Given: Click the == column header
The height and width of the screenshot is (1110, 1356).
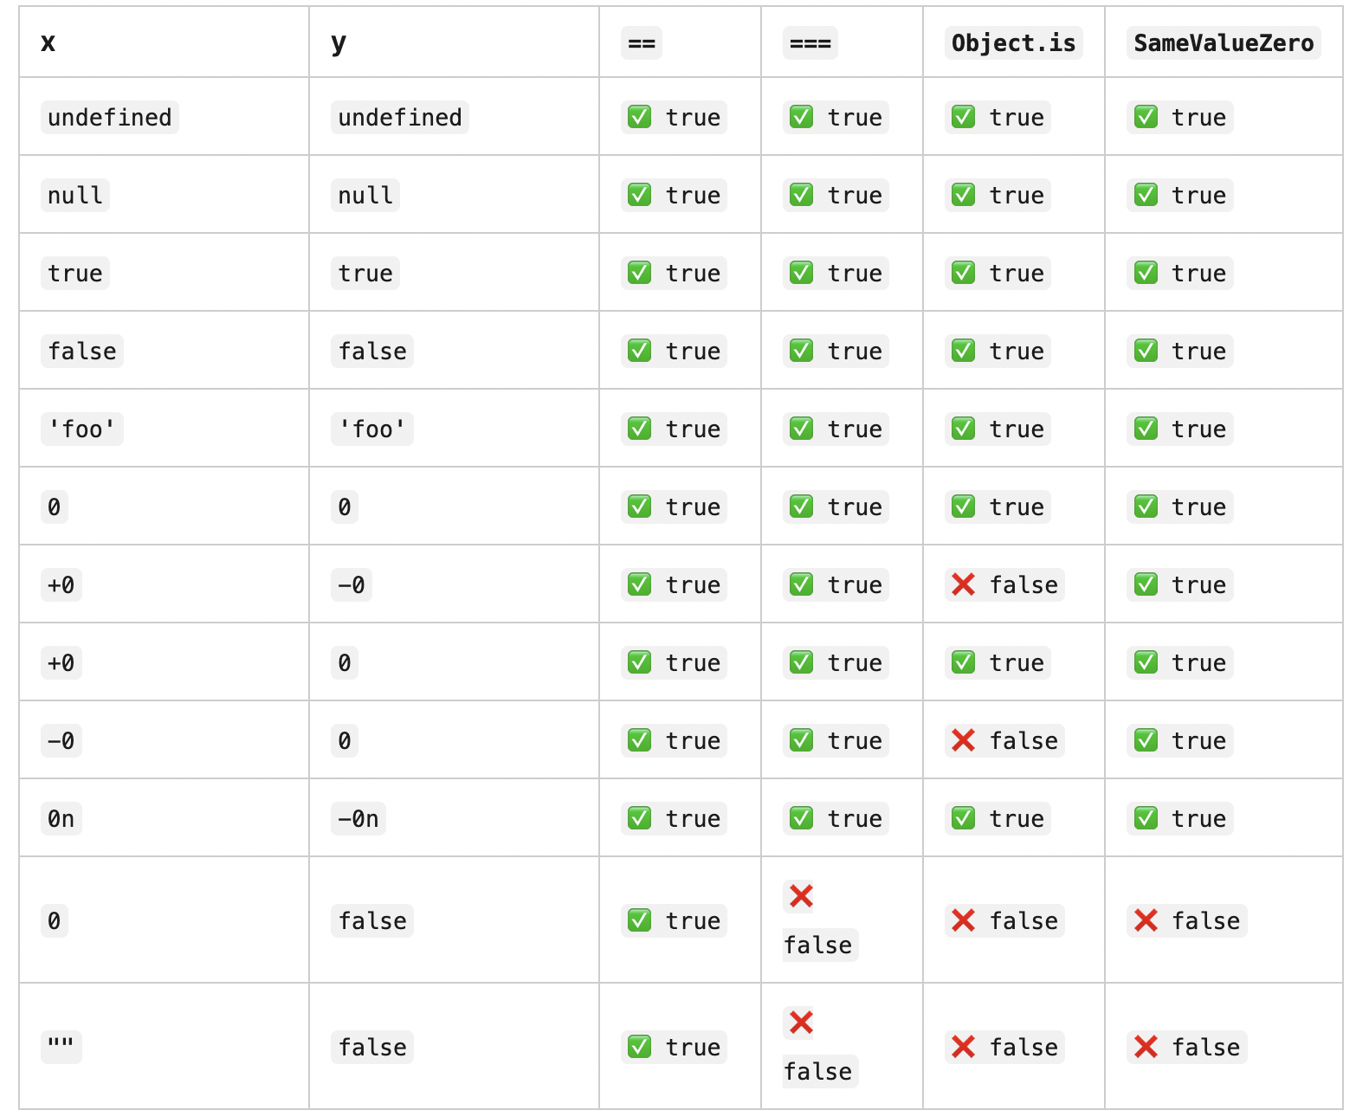Looking at the screenshot, I should (x=642, y=43).
